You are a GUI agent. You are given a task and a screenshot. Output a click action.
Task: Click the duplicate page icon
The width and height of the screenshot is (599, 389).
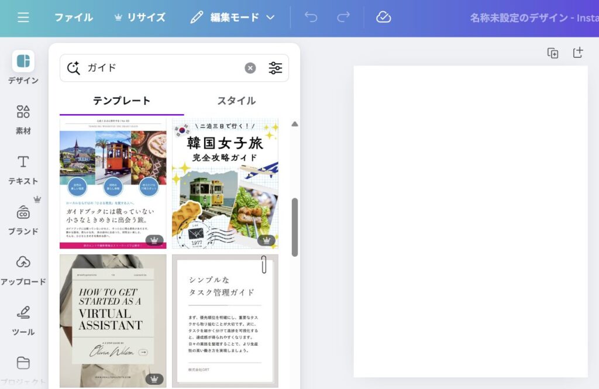pos(552,53)
